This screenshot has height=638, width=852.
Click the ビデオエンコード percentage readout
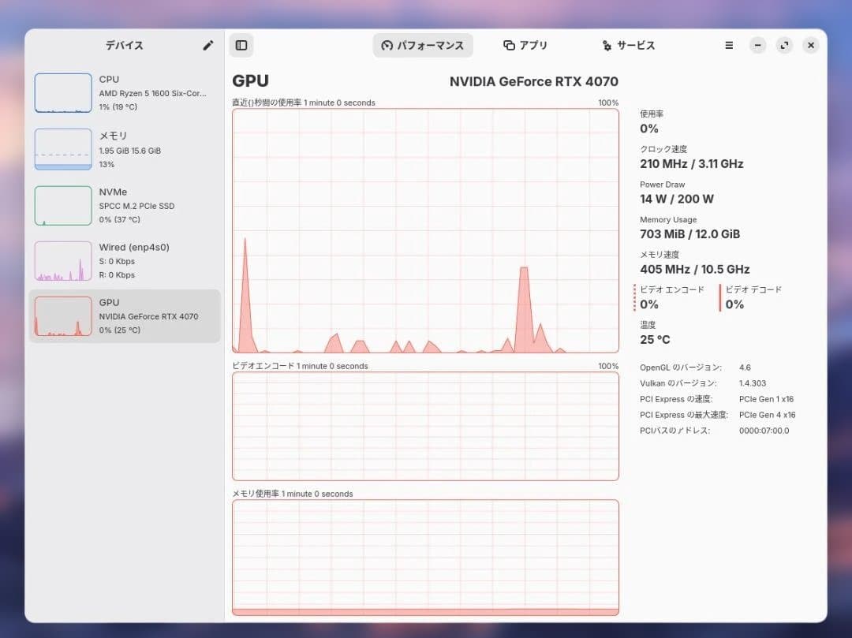[x=648, y=304]
